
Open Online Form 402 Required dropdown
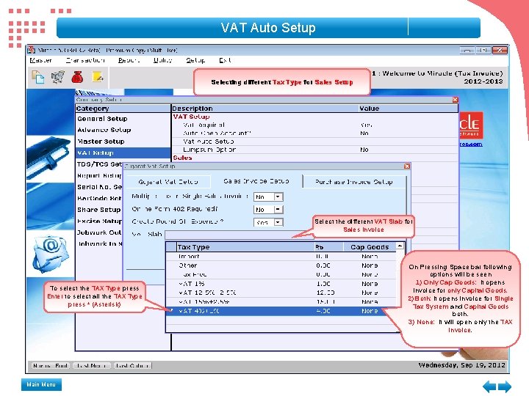tap(278, 210)
